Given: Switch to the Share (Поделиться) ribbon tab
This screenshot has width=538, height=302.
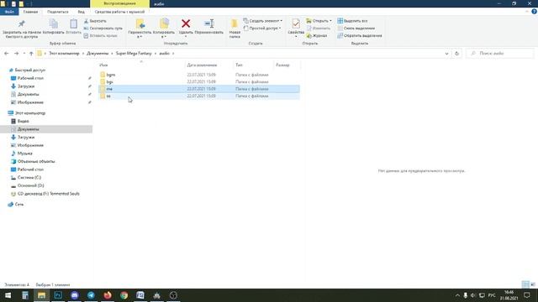Looking at the screenshot, I should [58, 12].
